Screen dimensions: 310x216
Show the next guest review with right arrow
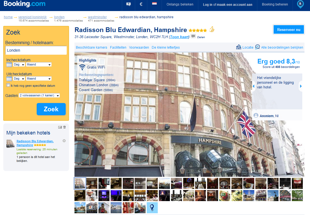coord(301,86)
